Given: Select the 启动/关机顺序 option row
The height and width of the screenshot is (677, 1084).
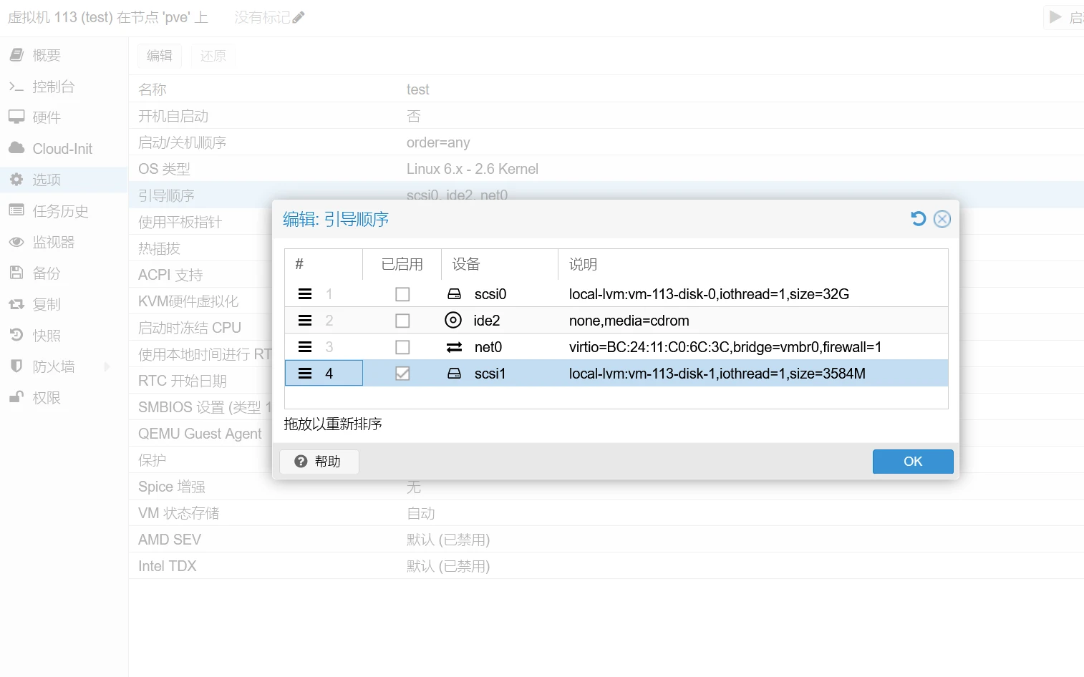Looking at the screenshot, I should (606, 142).
